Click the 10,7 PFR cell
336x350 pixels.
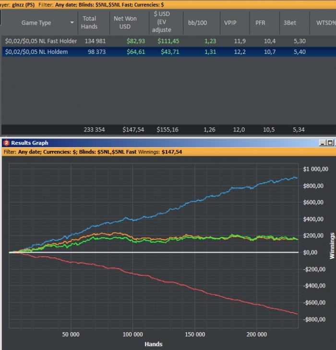(x=270, y=52)
